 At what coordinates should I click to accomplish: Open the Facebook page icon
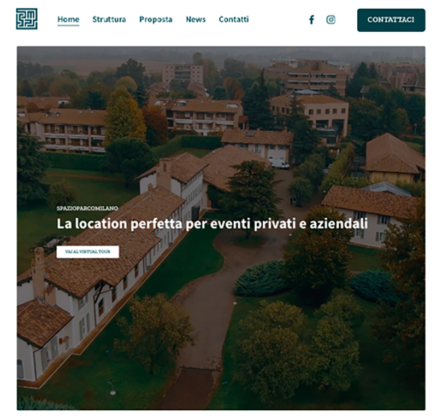[x=312, y=20]
